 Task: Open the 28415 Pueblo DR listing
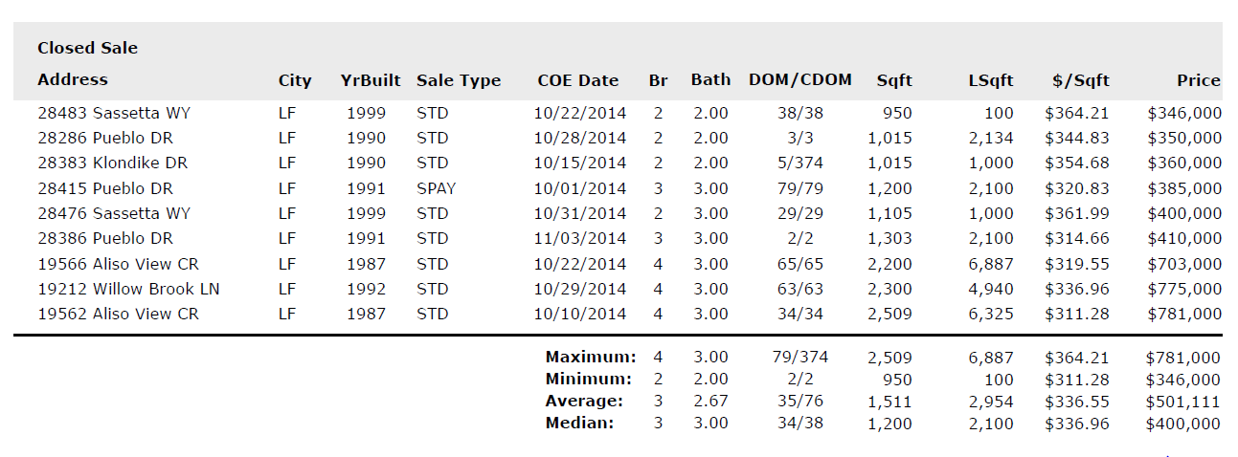click(105, 188)
